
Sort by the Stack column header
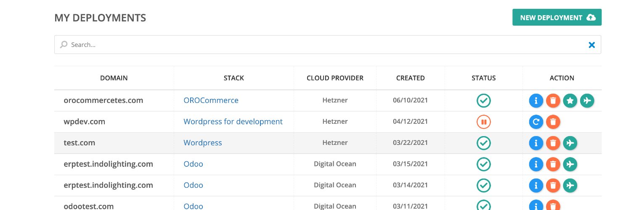tap(234, 78)
